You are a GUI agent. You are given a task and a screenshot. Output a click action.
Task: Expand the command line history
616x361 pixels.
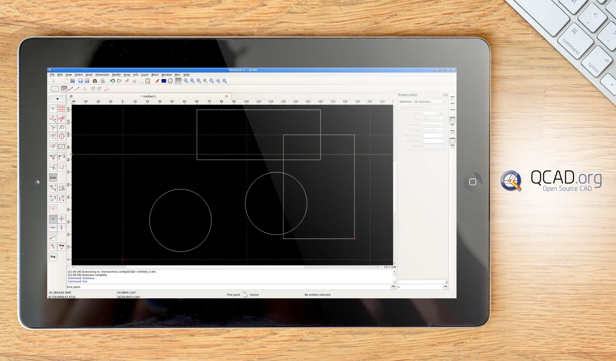click(394, 287)
